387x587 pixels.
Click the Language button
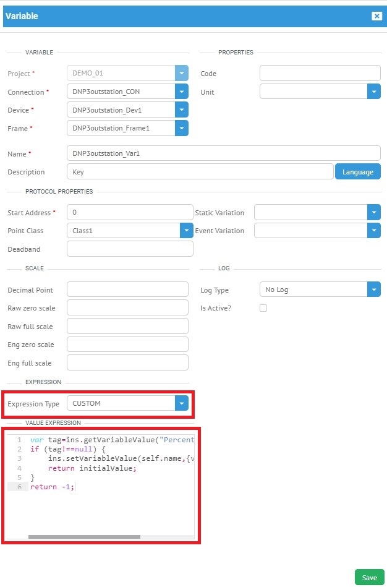tap(357, 172)
